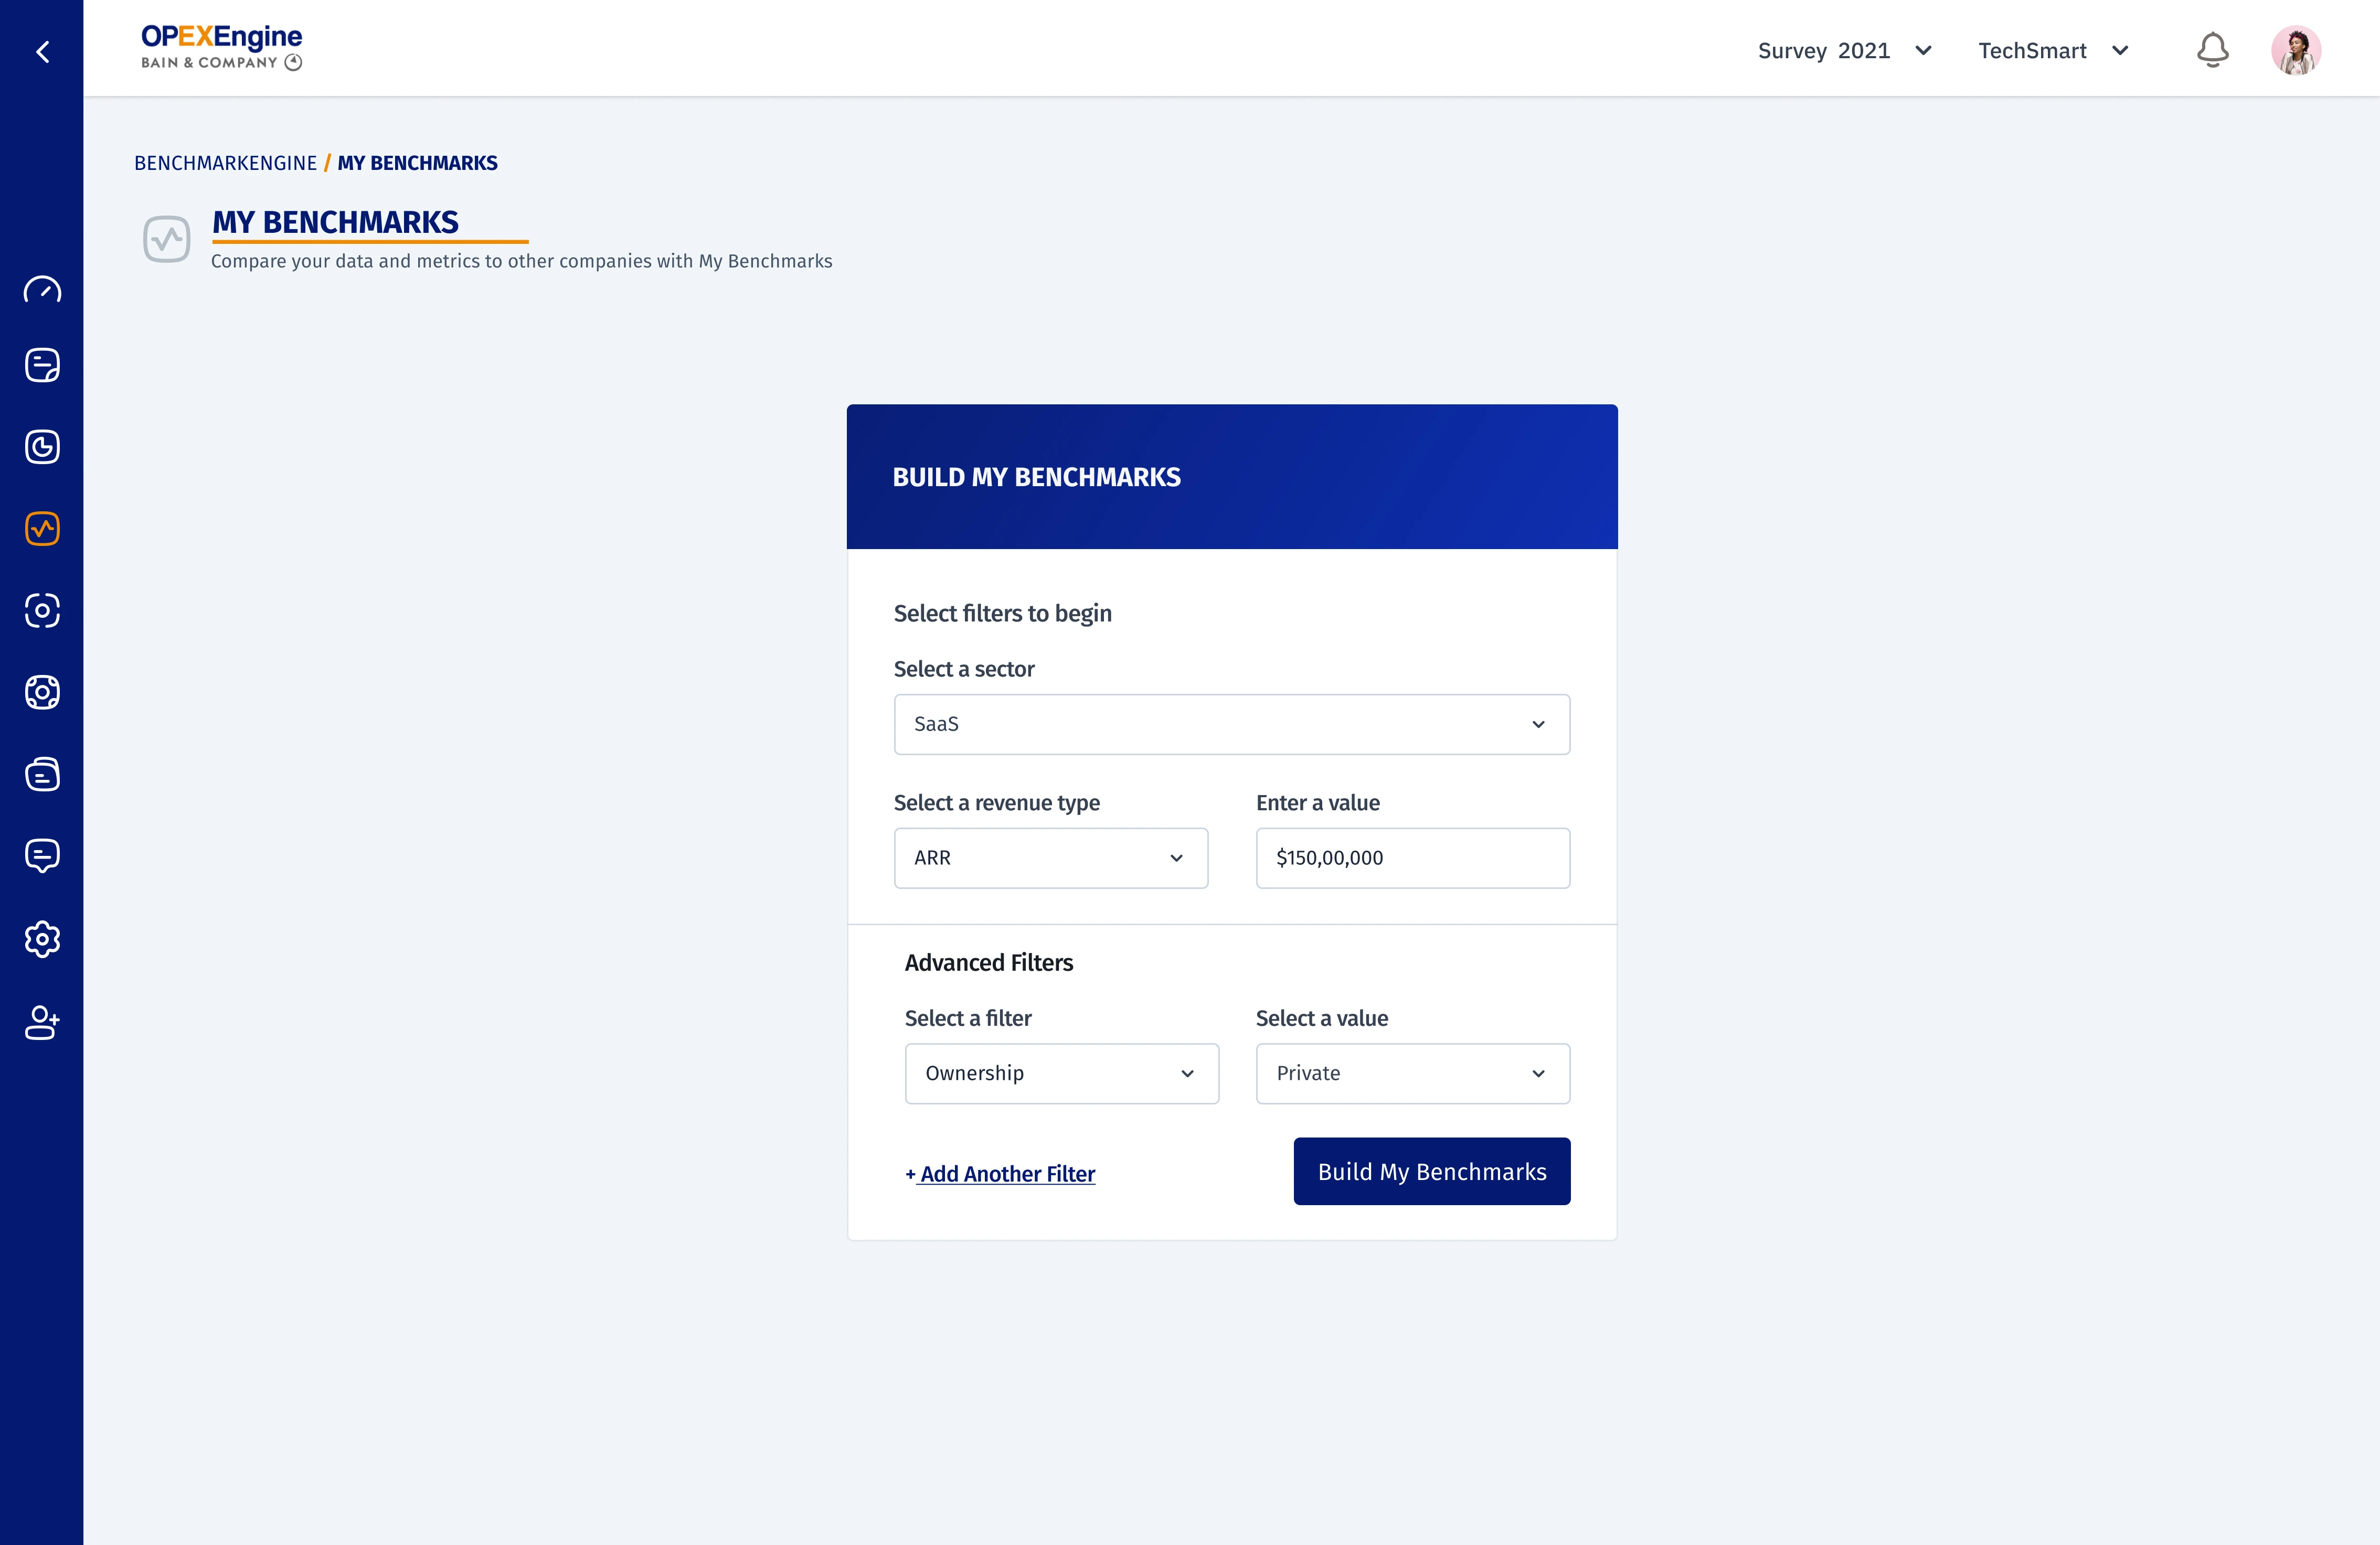2380x1545 pixels.
Task: Click the 'Select filters to begin' text
Action: pos(1003,613)
